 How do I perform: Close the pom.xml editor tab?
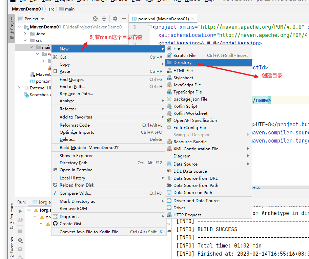pos(193,19)
